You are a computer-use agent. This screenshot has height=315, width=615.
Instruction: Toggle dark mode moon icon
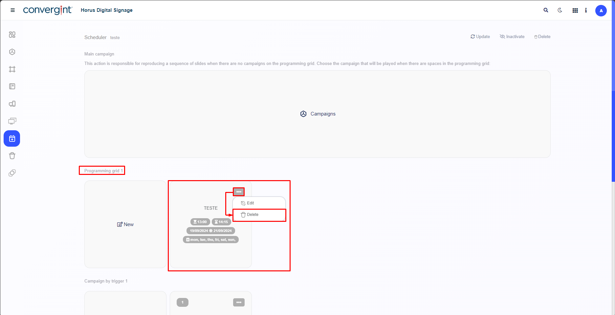click(x=560, y=10)
